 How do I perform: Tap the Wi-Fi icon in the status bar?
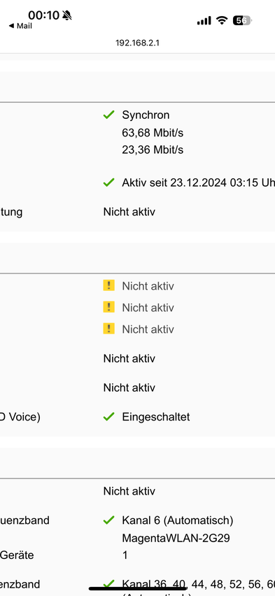[x=222, y=20]
